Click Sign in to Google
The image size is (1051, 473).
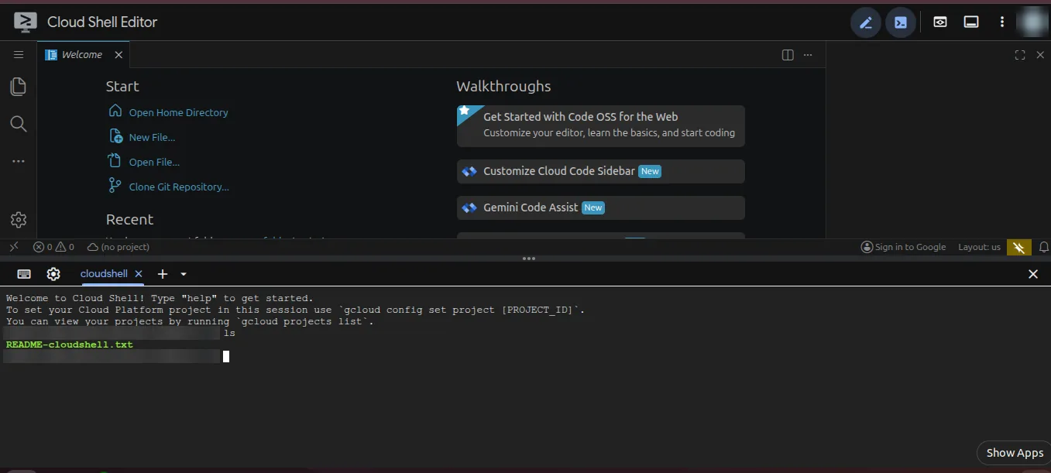click(904, 247)
